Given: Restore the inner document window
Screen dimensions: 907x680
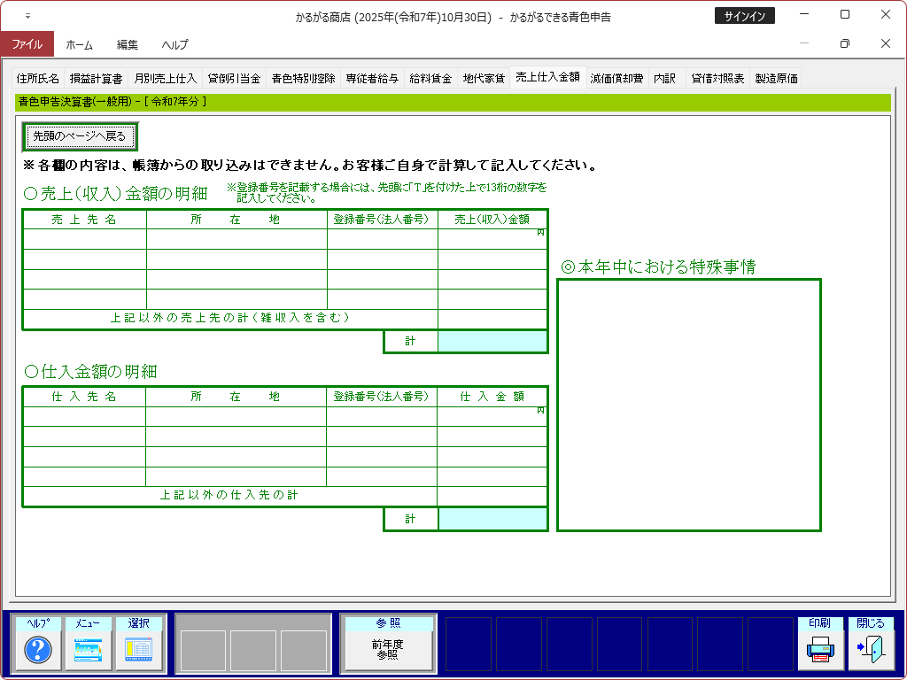Looking at the screenshot, I should click(x=844, y=43).
